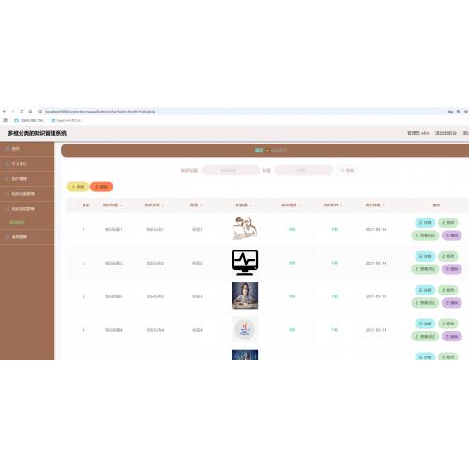Check the checkbox for row 1
The image size is (469, 469).
pyautogui.click(x=73, y=229)
